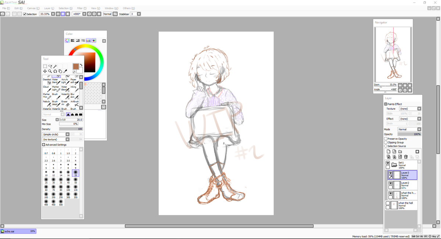Choose the AirBrush tool
Image resolution: width=441 pixels, height=239 pixels.
(x=75, y=103)
